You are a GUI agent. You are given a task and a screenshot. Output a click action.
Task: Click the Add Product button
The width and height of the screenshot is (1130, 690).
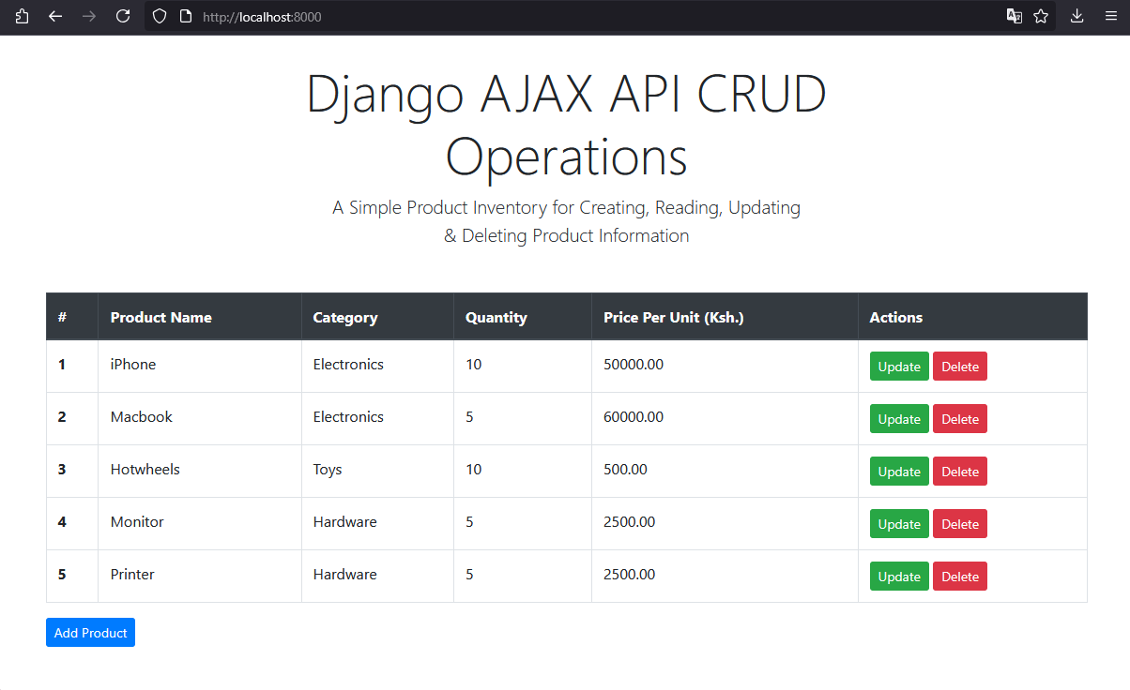[90, 633]
